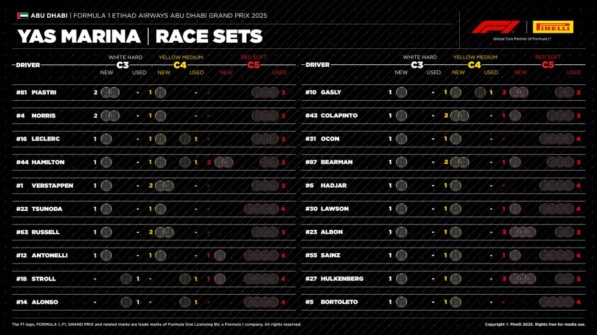The width and height of the screenshot is (597, 335).
Task: Click the UAE flag icon
Action: click(23, 15)
